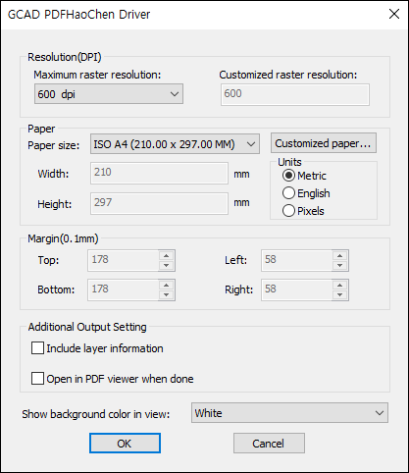
Task: Click the Top margin input field
Action: [x=124, y=260]
